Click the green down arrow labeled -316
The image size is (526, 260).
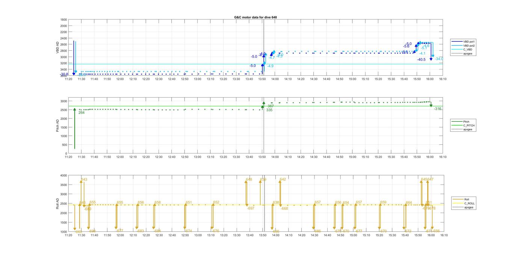[x=431, y=104]
